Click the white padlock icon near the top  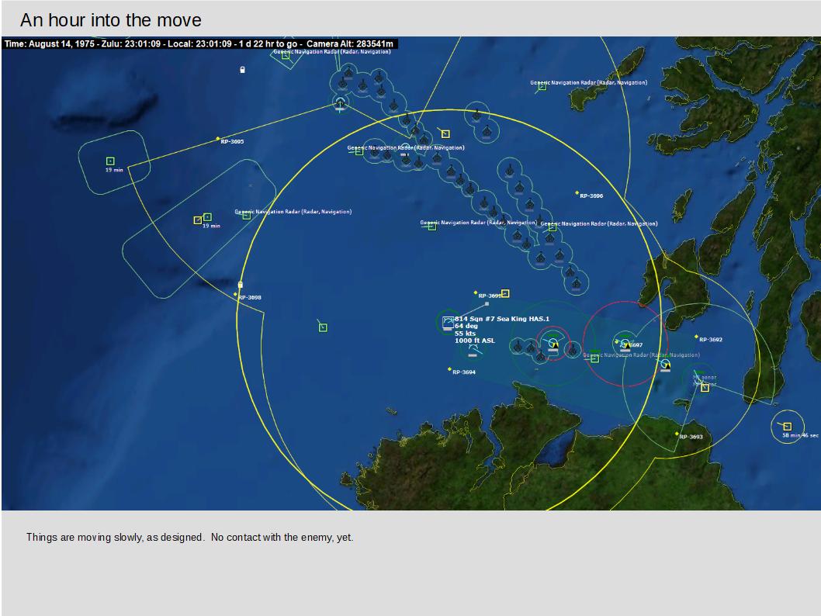pos(242,70)
